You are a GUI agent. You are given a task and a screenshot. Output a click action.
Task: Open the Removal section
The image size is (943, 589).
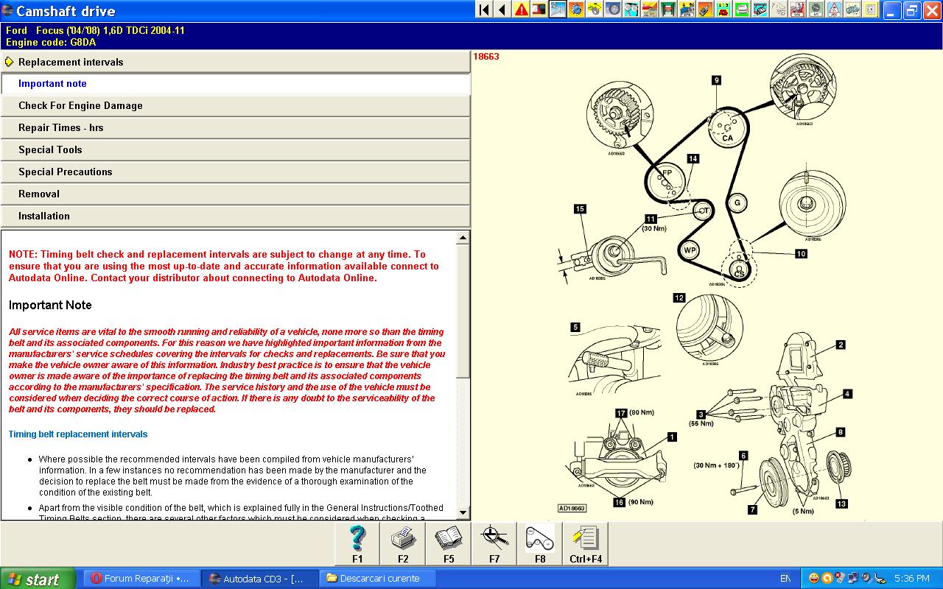pyautogui.click(x=39, y=194)
